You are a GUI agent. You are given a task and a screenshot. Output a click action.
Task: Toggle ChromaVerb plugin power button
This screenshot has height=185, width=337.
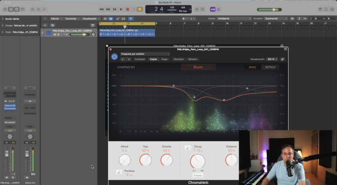click(115, 57)
